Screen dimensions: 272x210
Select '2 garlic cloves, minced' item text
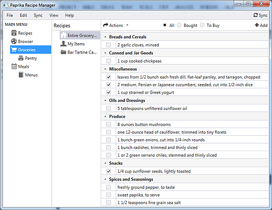[x=138, y=45]
